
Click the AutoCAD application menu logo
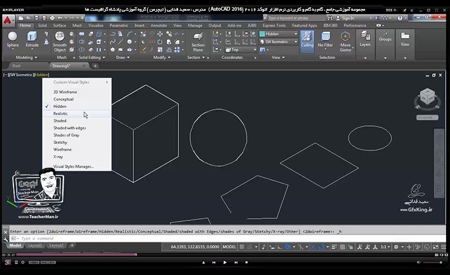pos(8,21)
